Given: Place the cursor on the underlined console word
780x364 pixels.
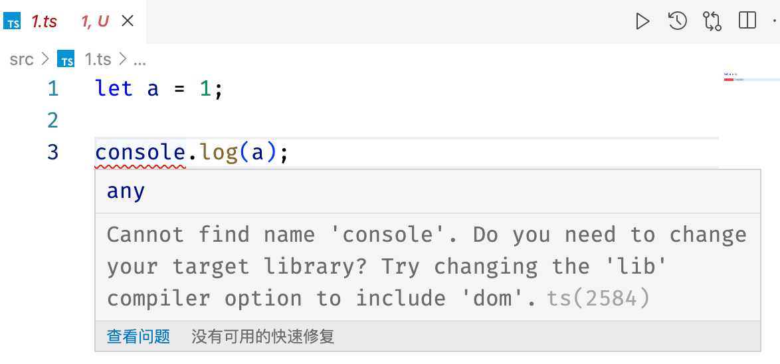Looking at the screenshot, I should [140, 153].
